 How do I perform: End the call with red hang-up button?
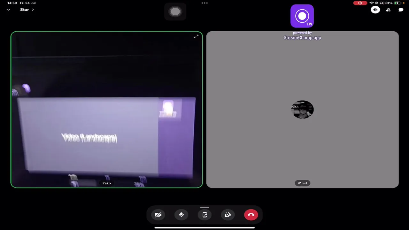tap(251, 215)
